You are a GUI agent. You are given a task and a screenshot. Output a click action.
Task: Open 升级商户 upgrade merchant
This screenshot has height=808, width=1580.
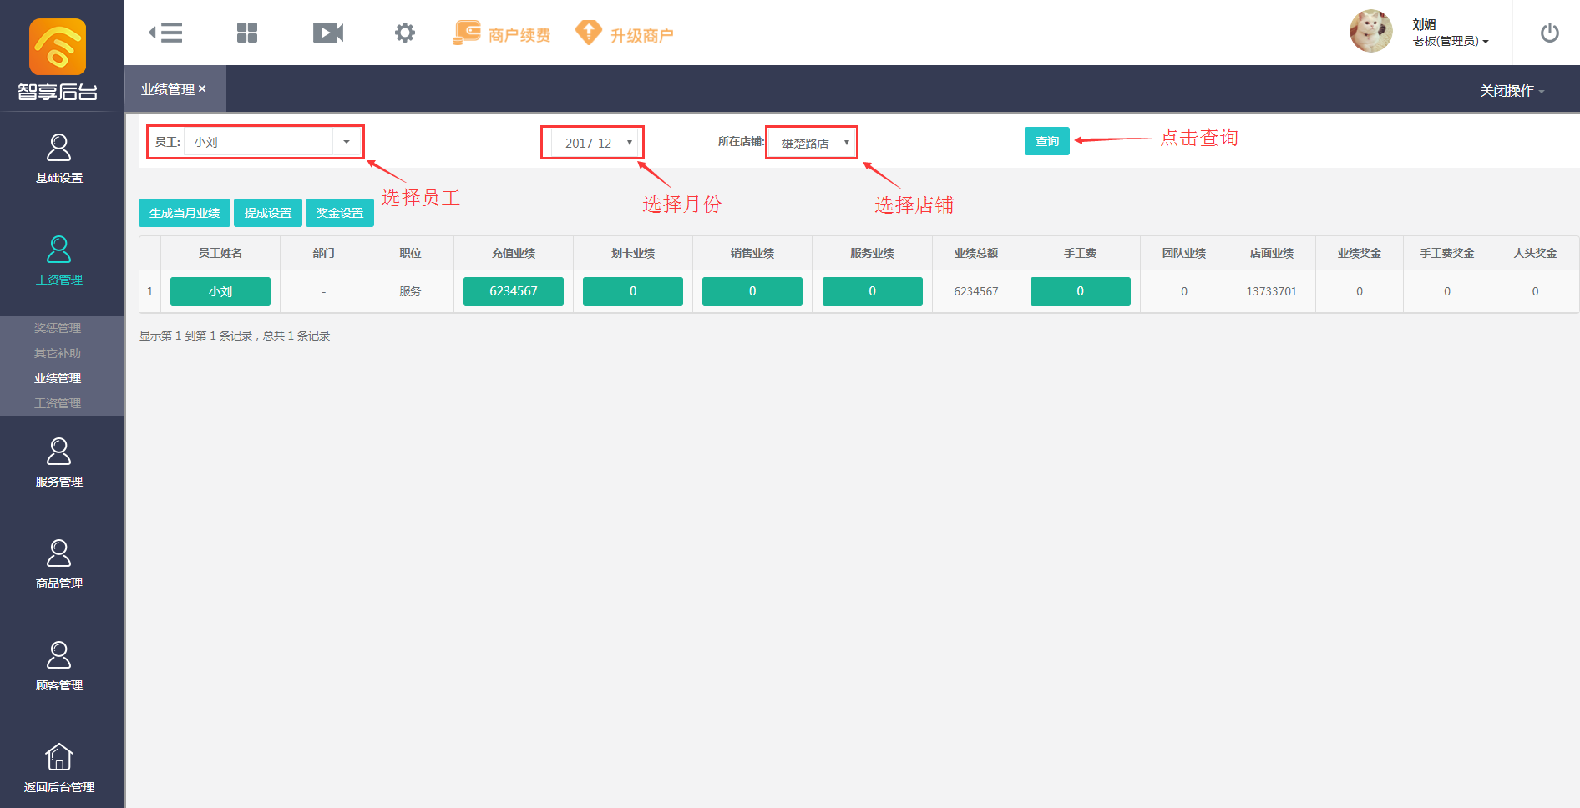pyautogui.click(x=625, y=33)
